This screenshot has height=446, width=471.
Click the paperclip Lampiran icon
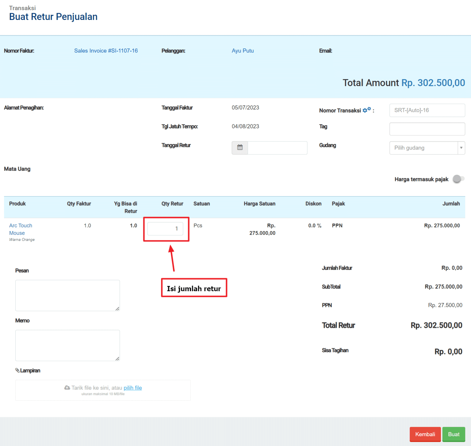[17, 370]
